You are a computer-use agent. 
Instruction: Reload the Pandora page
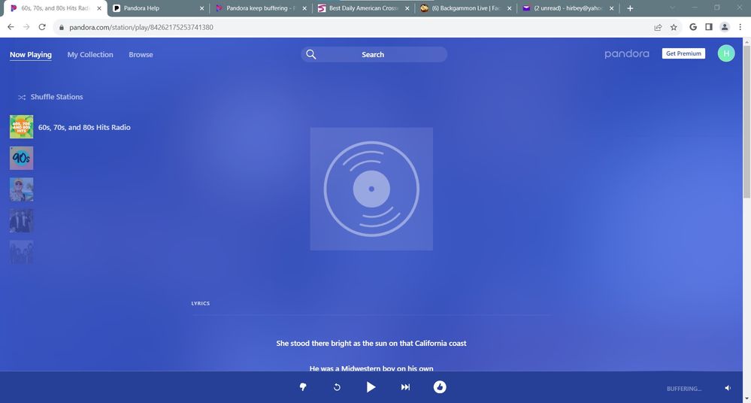tap(42, 27)
